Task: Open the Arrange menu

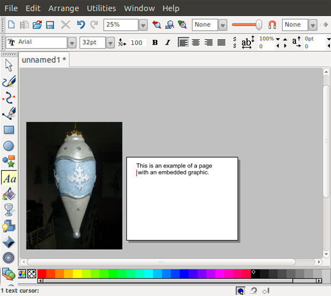Action: click(64, 9)
